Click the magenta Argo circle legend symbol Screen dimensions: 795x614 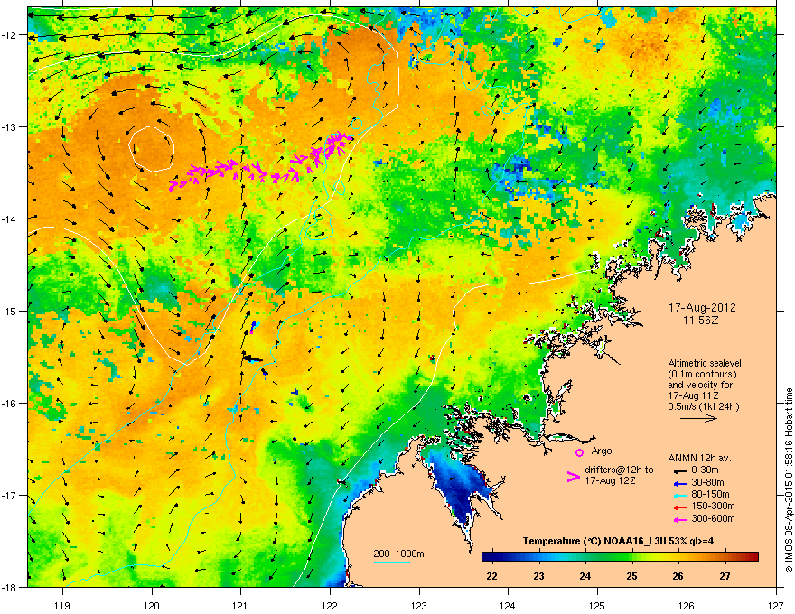pos(579,451)
